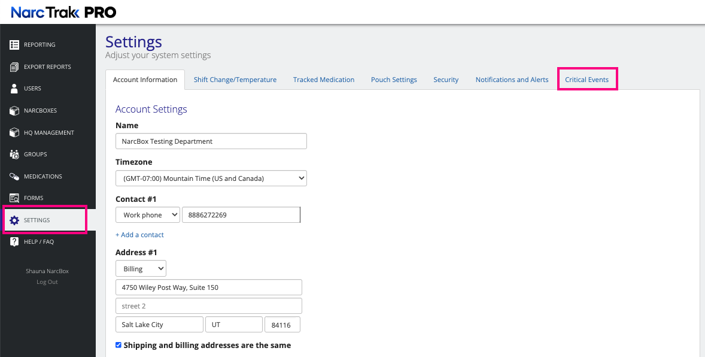The width and height of the screenshot is (705, 357).
Task: Switch to the Critical Events tab
Action: pos(587,80)
